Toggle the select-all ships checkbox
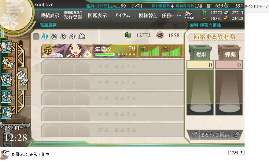269x161 pixels. [36, 37]
